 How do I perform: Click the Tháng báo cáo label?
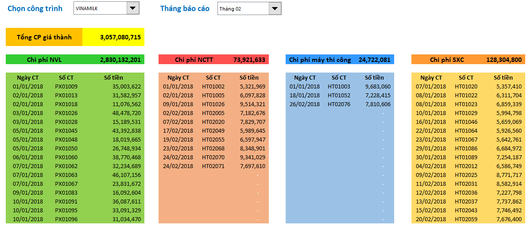pos(185,8)
